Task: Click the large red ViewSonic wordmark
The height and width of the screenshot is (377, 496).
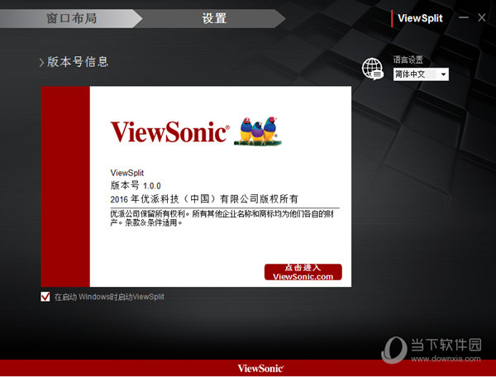Action: (x=169, y=132)
